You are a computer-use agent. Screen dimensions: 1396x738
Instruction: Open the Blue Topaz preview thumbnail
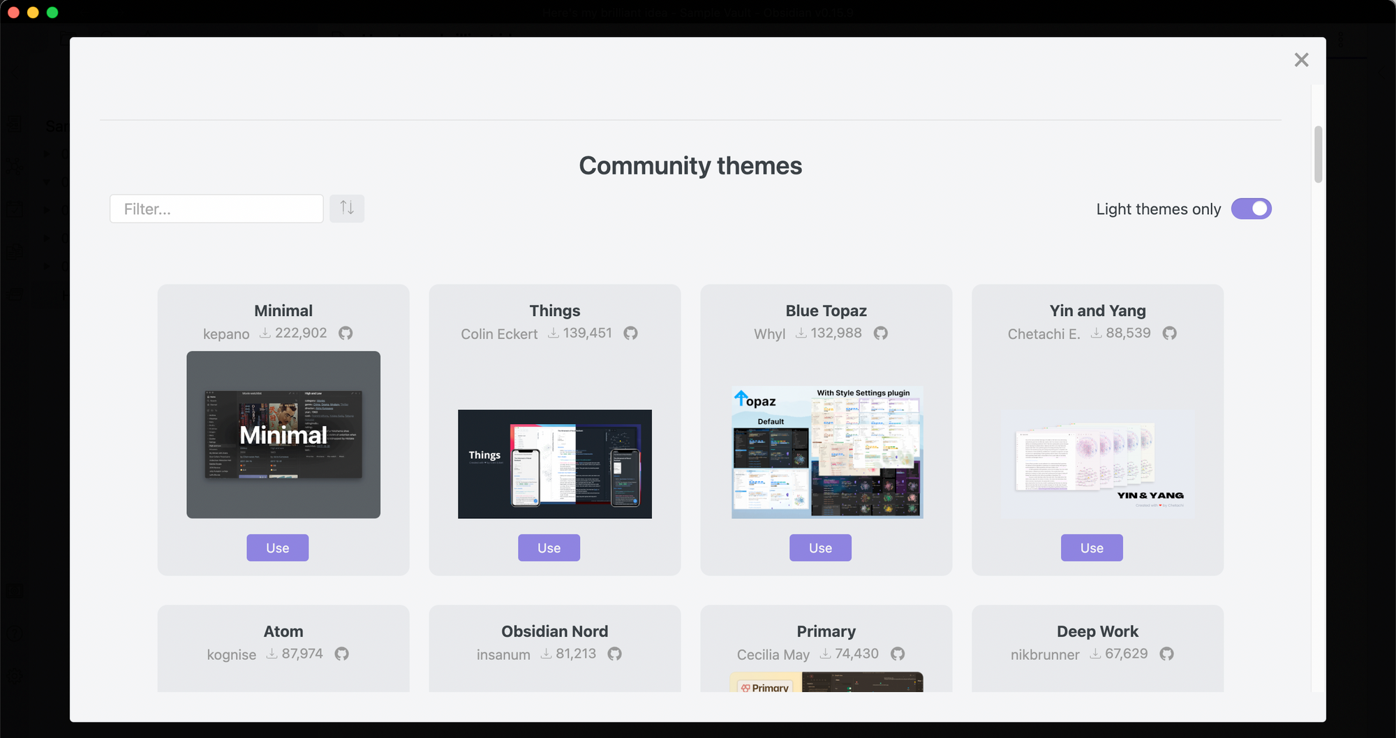pos(827,452)
